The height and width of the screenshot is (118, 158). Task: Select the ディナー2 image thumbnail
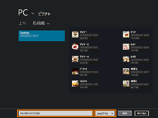tap(75, 47)
